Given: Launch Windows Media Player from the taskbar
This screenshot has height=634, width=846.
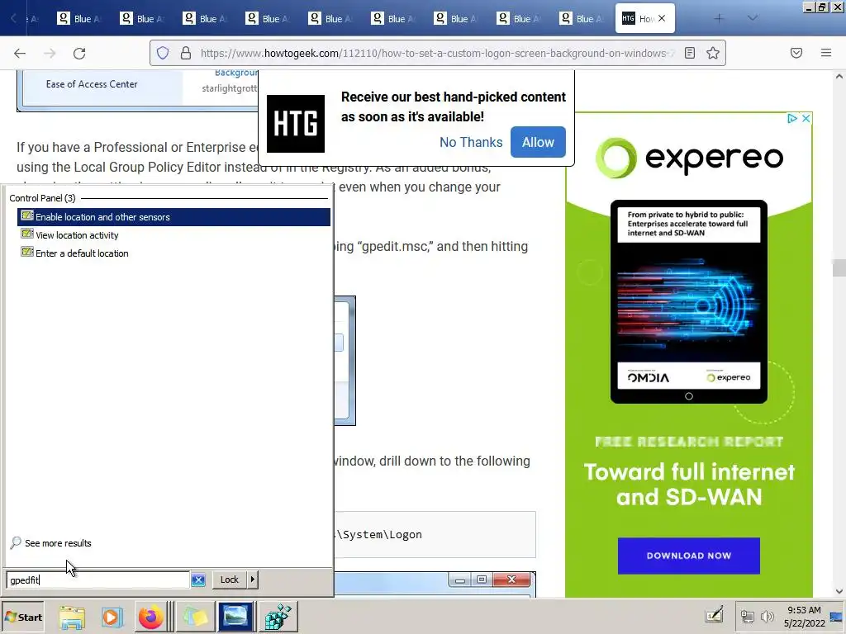Looking at the screenshot, I should tap(112, 617).
